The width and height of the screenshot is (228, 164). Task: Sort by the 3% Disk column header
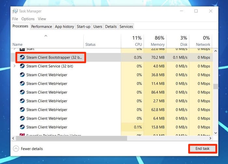[x=178, y=41]
